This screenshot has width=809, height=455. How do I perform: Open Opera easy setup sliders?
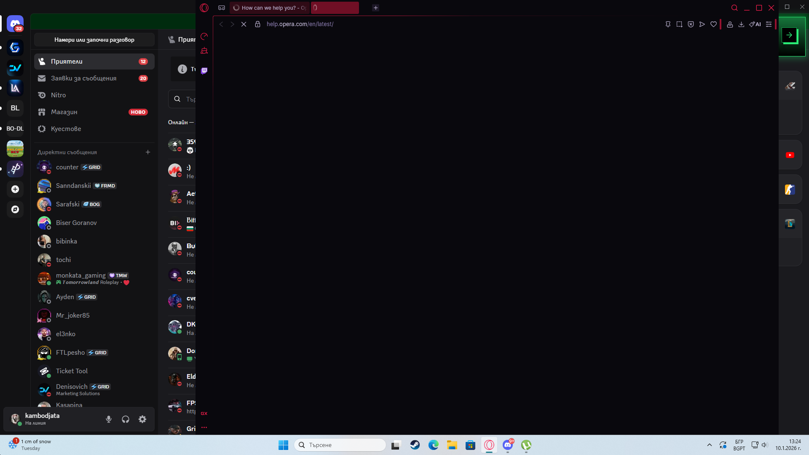click(x=769, y=24)
